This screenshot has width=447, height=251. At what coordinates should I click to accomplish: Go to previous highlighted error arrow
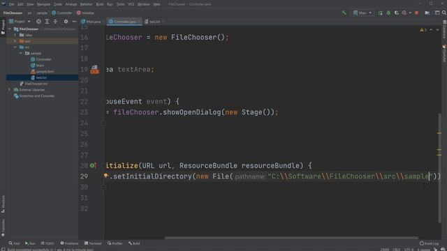click(431, 30)
